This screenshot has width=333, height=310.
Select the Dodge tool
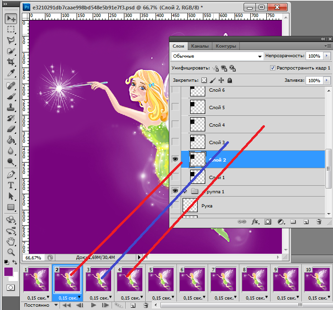click(11, 162)
